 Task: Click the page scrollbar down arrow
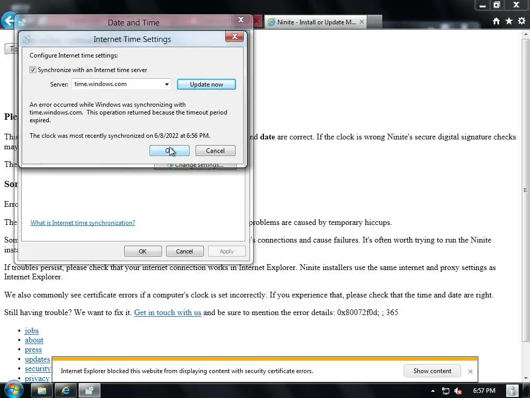point(526,378)
